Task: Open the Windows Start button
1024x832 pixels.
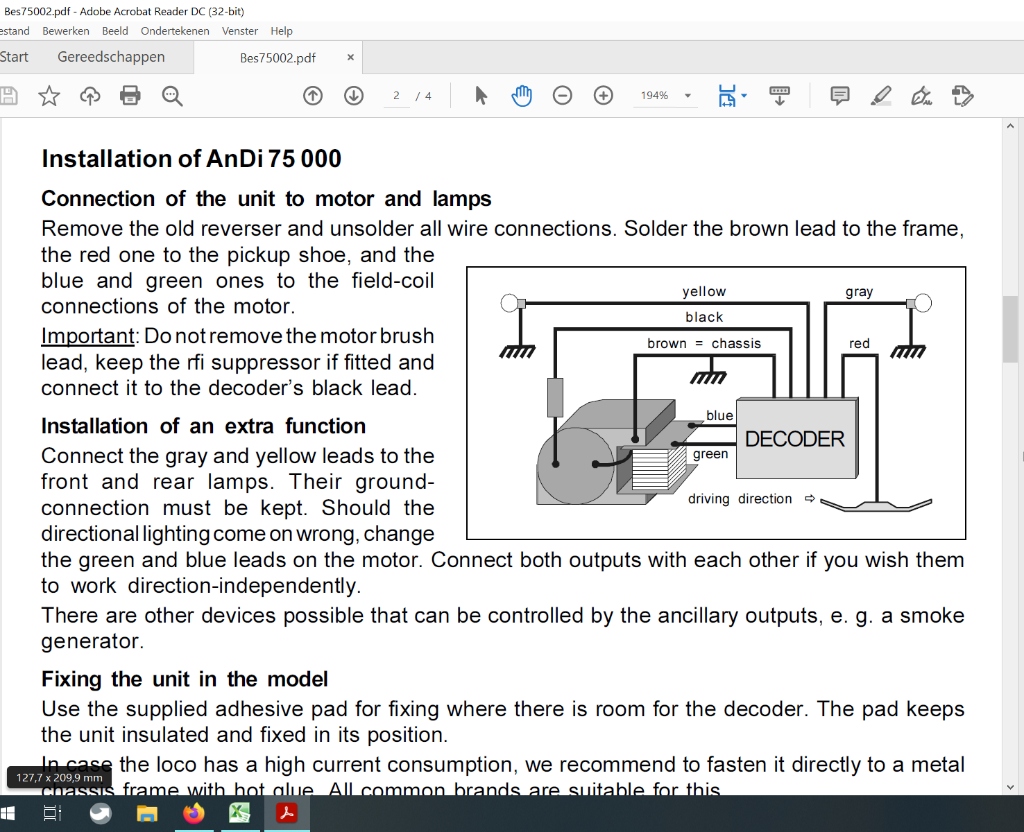Action: click(x=8, y=813)
